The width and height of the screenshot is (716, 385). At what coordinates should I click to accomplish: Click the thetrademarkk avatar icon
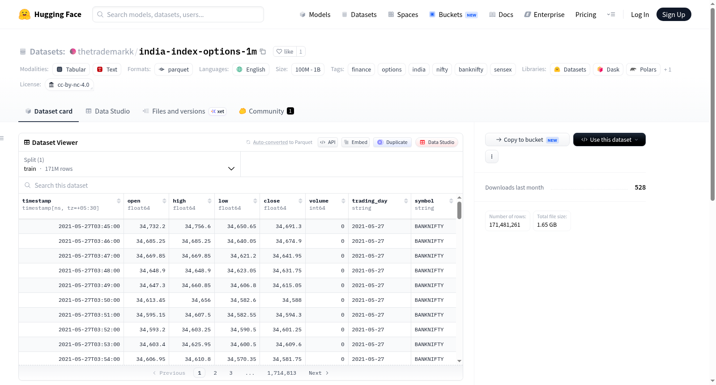pos(73,51)
